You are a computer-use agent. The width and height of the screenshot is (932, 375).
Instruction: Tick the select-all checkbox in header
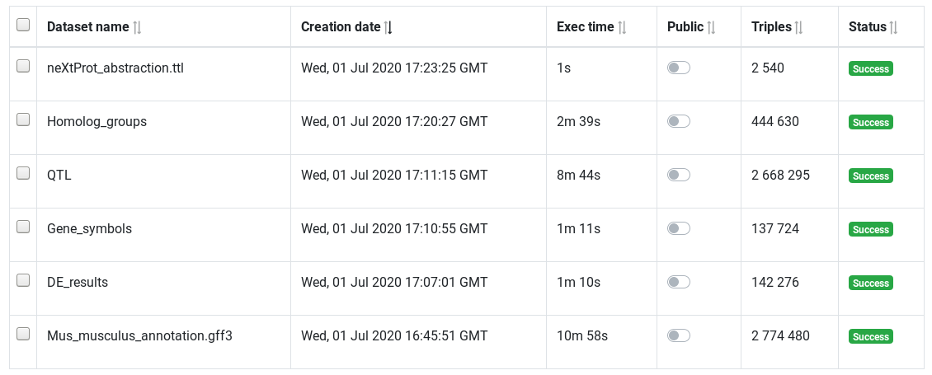[x=23, y=25]
